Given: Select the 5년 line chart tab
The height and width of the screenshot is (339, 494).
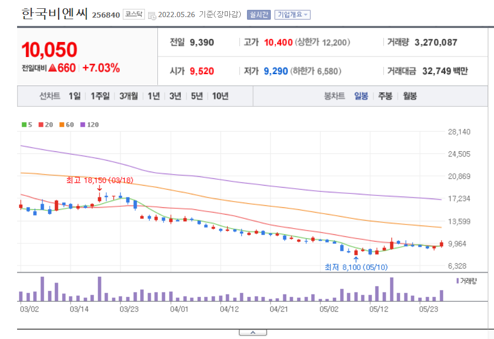Looking at the screenshot, I should click(x=197, y=96).
